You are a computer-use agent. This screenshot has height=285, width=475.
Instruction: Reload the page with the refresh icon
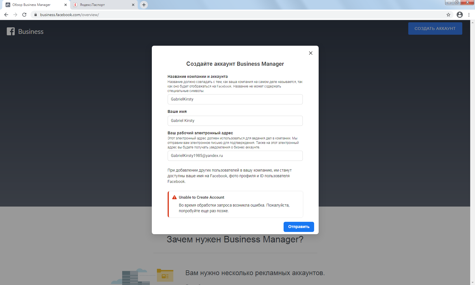coord(24,15)
